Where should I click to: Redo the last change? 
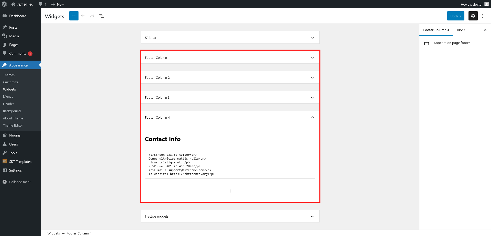point(92,16)
